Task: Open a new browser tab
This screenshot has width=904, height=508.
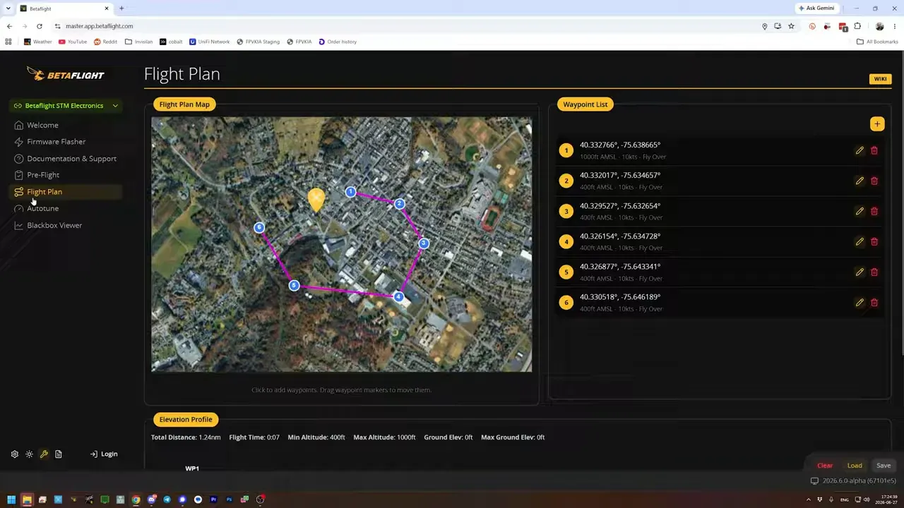Action: [x=121, y=8]
